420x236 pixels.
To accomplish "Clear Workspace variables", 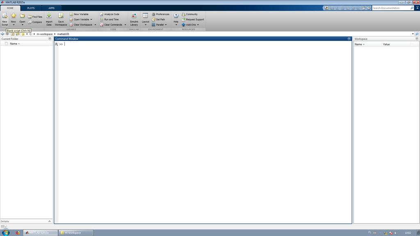I will point(81,25).
